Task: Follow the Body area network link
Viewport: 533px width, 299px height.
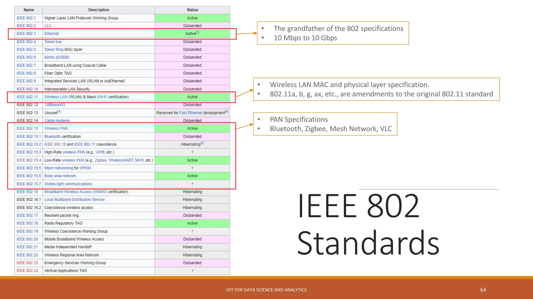Action: click(60, 176)
